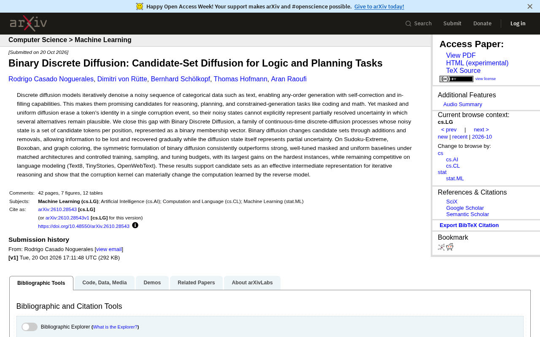540x337 pixels.
Task: Change browse context to cs.CL
Action: [453, 166]
